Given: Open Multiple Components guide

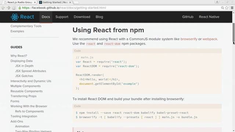Looking at the screenshot, I should (25, 86).
